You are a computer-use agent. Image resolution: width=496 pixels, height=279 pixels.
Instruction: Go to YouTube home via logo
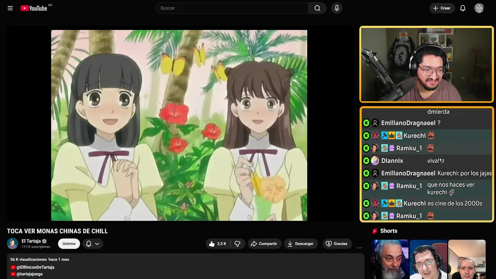(34, 8)
